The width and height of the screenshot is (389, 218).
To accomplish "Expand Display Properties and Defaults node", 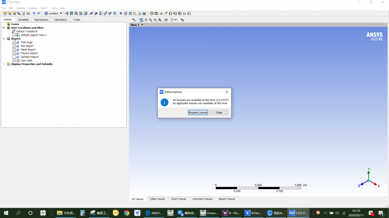I will coord(4,64).
